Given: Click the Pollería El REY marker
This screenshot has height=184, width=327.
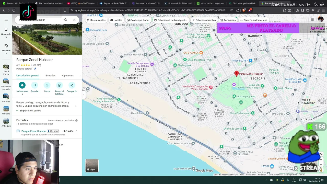Looking at the screenshot, I should [250, 61].
